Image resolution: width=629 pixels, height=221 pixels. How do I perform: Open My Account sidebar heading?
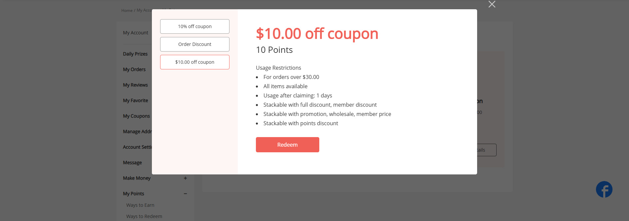pos(136,33)
